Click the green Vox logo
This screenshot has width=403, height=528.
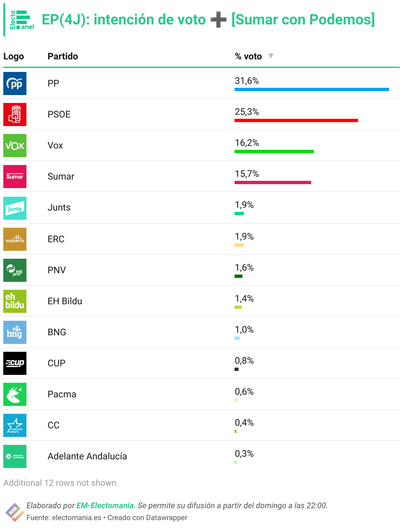click(15, 146)
